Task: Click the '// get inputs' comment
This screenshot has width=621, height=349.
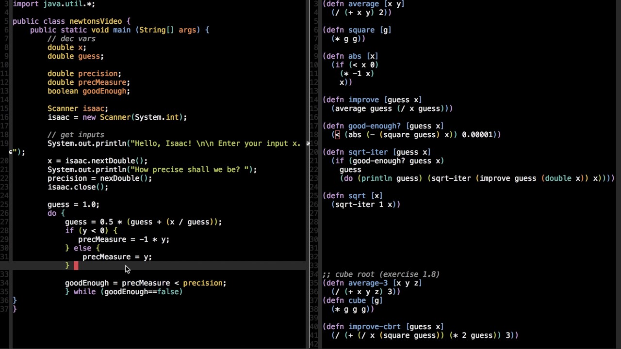Action: 76,135
